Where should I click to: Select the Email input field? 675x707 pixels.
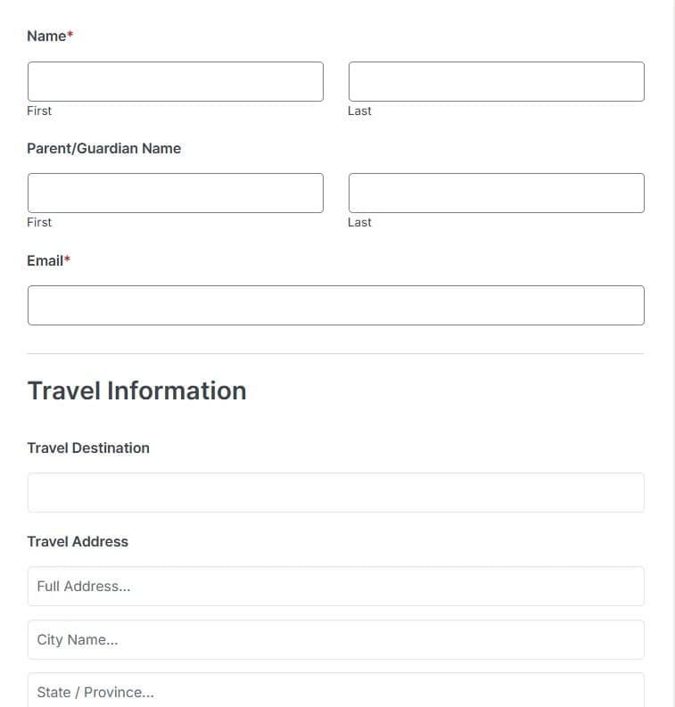click(x=336, y=305)
